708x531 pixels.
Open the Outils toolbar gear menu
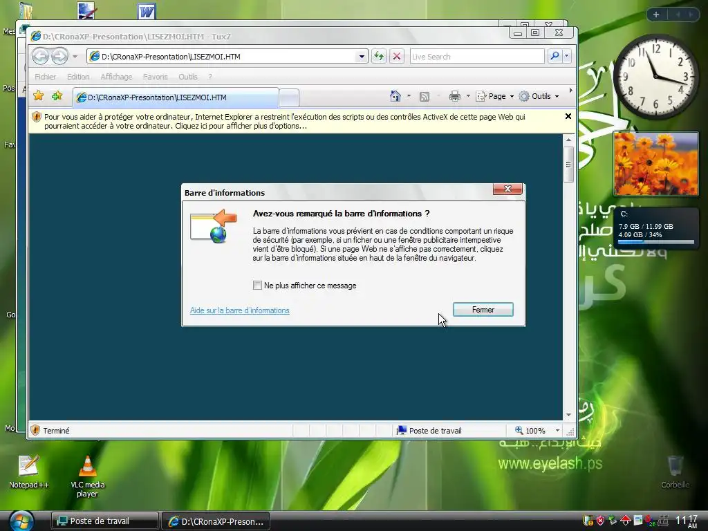point(539,96)
